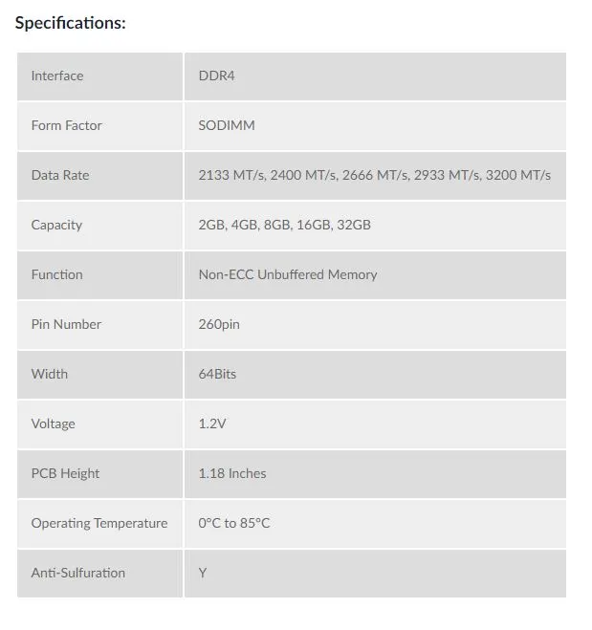This screenshot has height=630, width=592.
Task: Click the Interface label cell
Action: click(57, 76)
